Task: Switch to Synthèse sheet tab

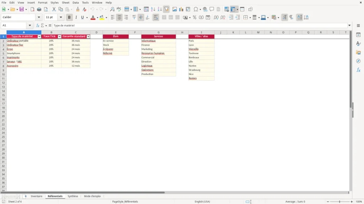Action: 73,196
